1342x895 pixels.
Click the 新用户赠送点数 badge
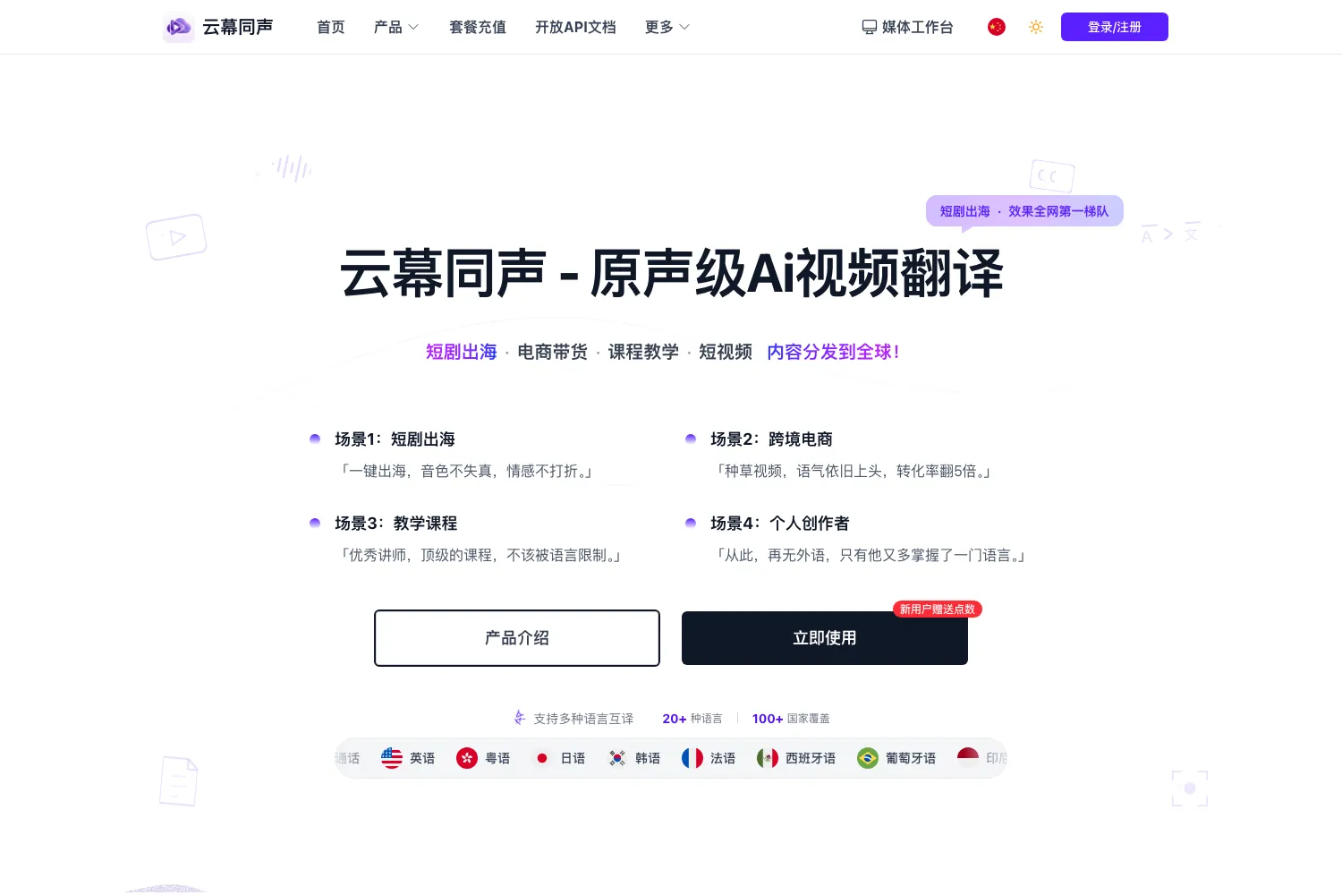point(938,609)
